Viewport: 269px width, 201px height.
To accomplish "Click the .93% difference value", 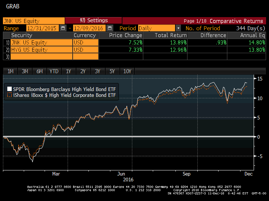I will coord(221,42).
